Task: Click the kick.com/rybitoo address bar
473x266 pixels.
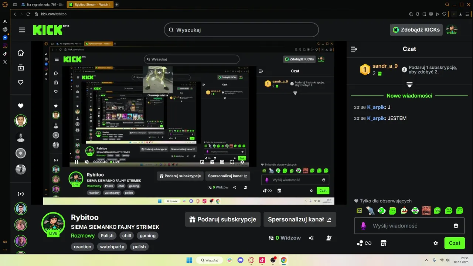Action: [54, 14]
